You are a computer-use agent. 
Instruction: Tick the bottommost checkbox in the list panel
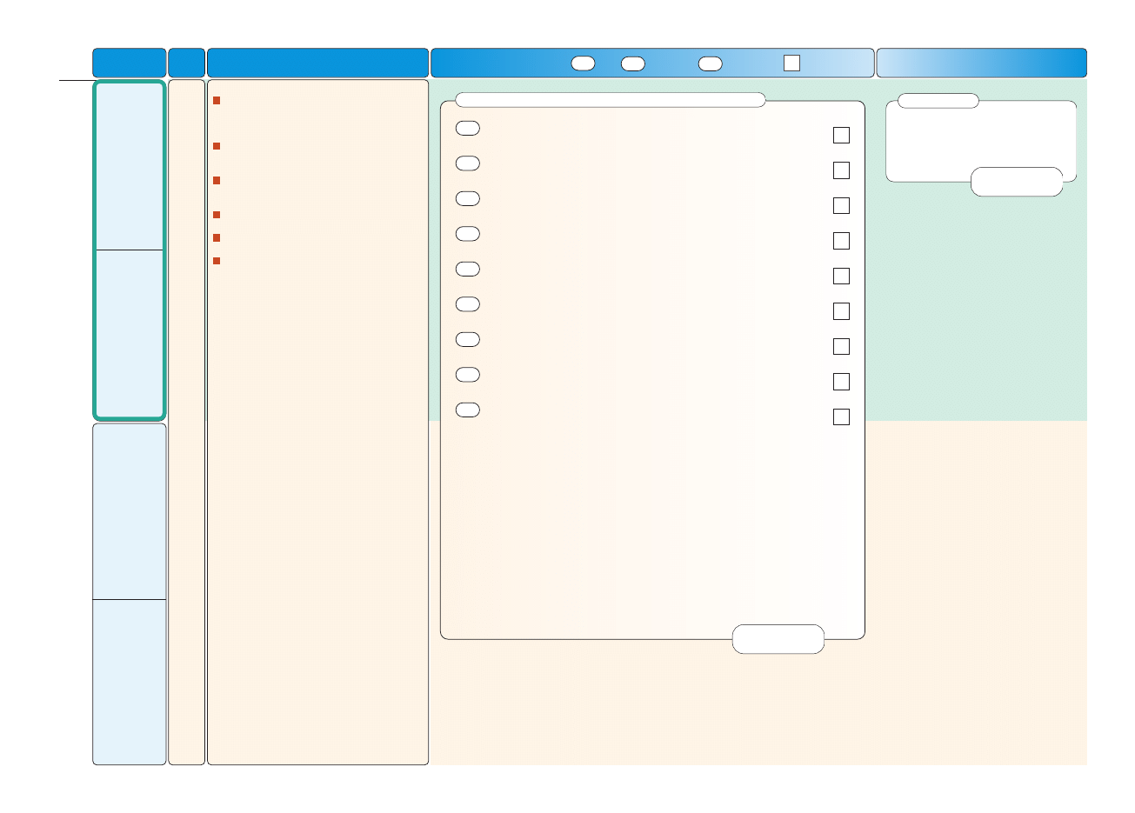(x=841, y=416)
